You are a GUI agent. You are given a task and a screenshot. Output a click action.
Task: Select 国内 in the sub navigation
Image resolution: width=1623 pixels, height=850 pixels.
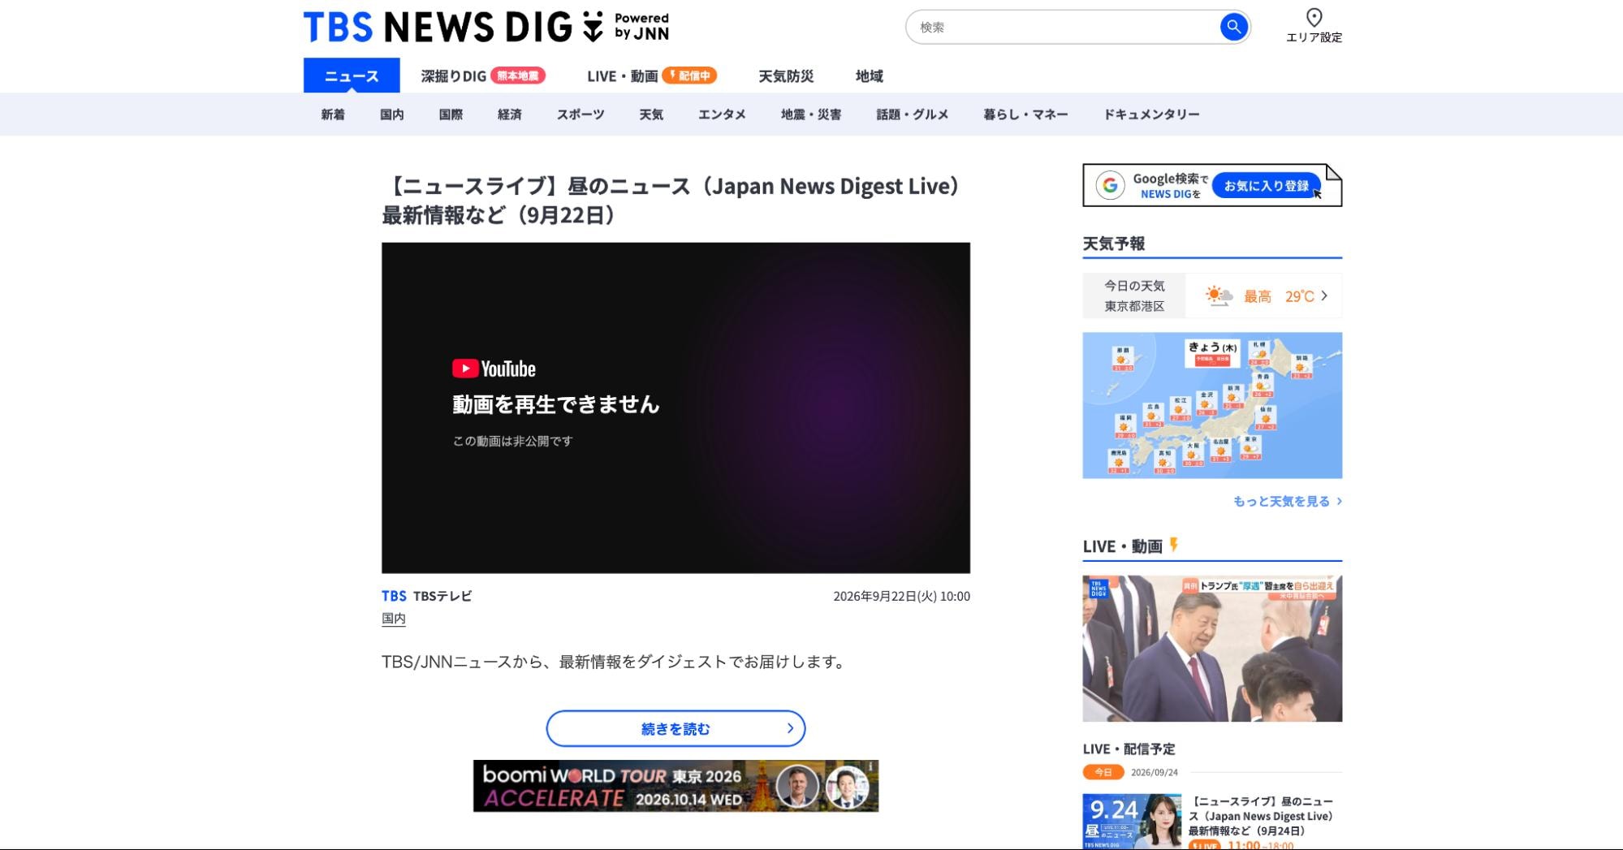391,114
